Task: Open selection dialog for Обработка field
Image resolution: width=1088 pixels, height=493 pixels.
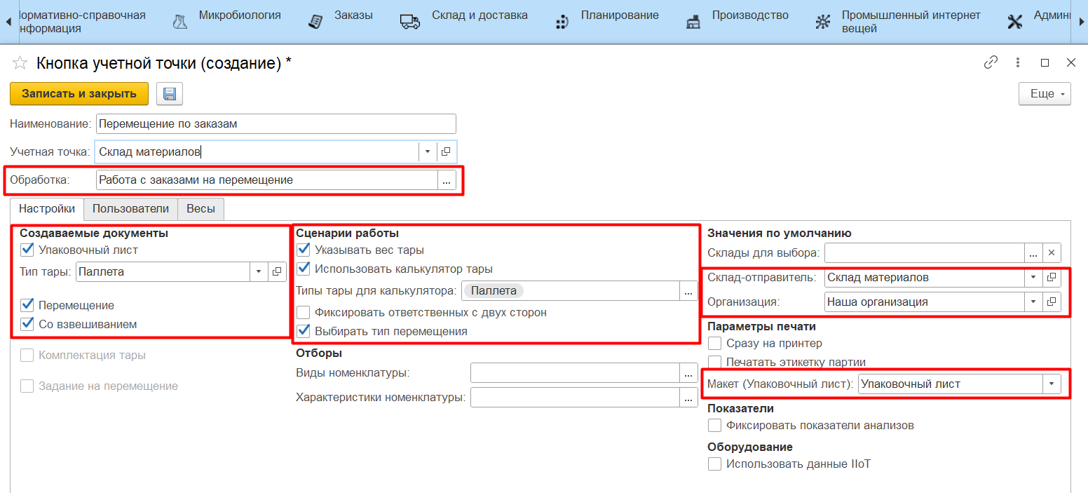Action: click(447, 180)
